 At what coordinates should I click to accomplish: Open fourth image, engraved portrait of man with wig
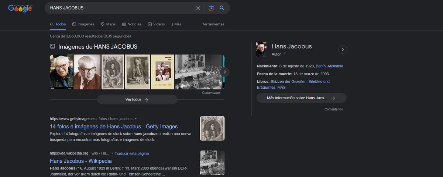(137, 72)
